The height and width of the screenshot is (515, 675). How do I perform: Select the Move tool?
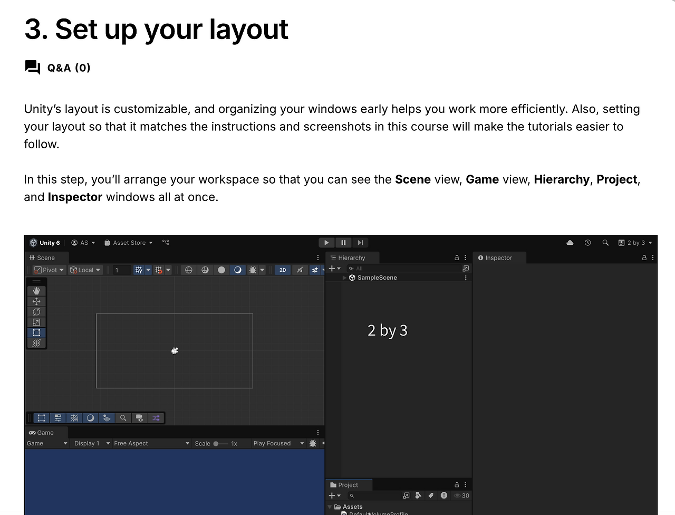(x=36, y=301)
